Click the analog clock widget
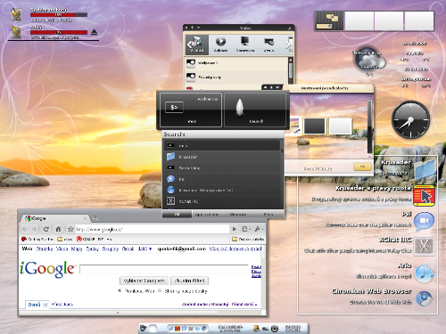Image resolution: width=446 pixels, height=334 pixels. click(410, 119)
